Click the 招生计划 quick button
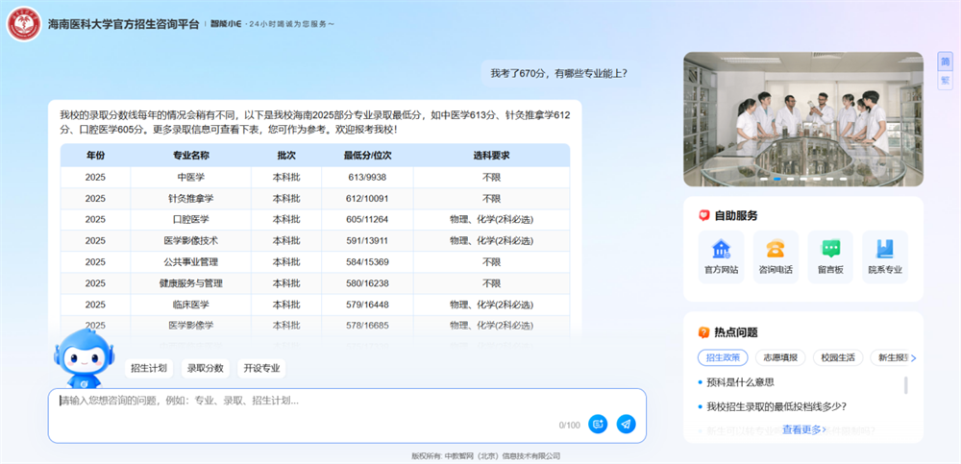The width and height of the screenshot is (961, 464). [x=149, y=368]
